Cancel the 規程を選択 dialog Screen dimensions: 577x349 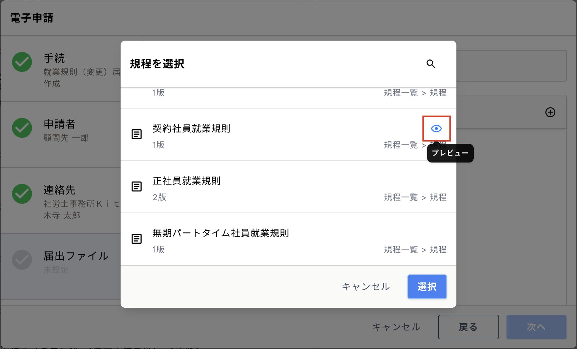[365, 287]
